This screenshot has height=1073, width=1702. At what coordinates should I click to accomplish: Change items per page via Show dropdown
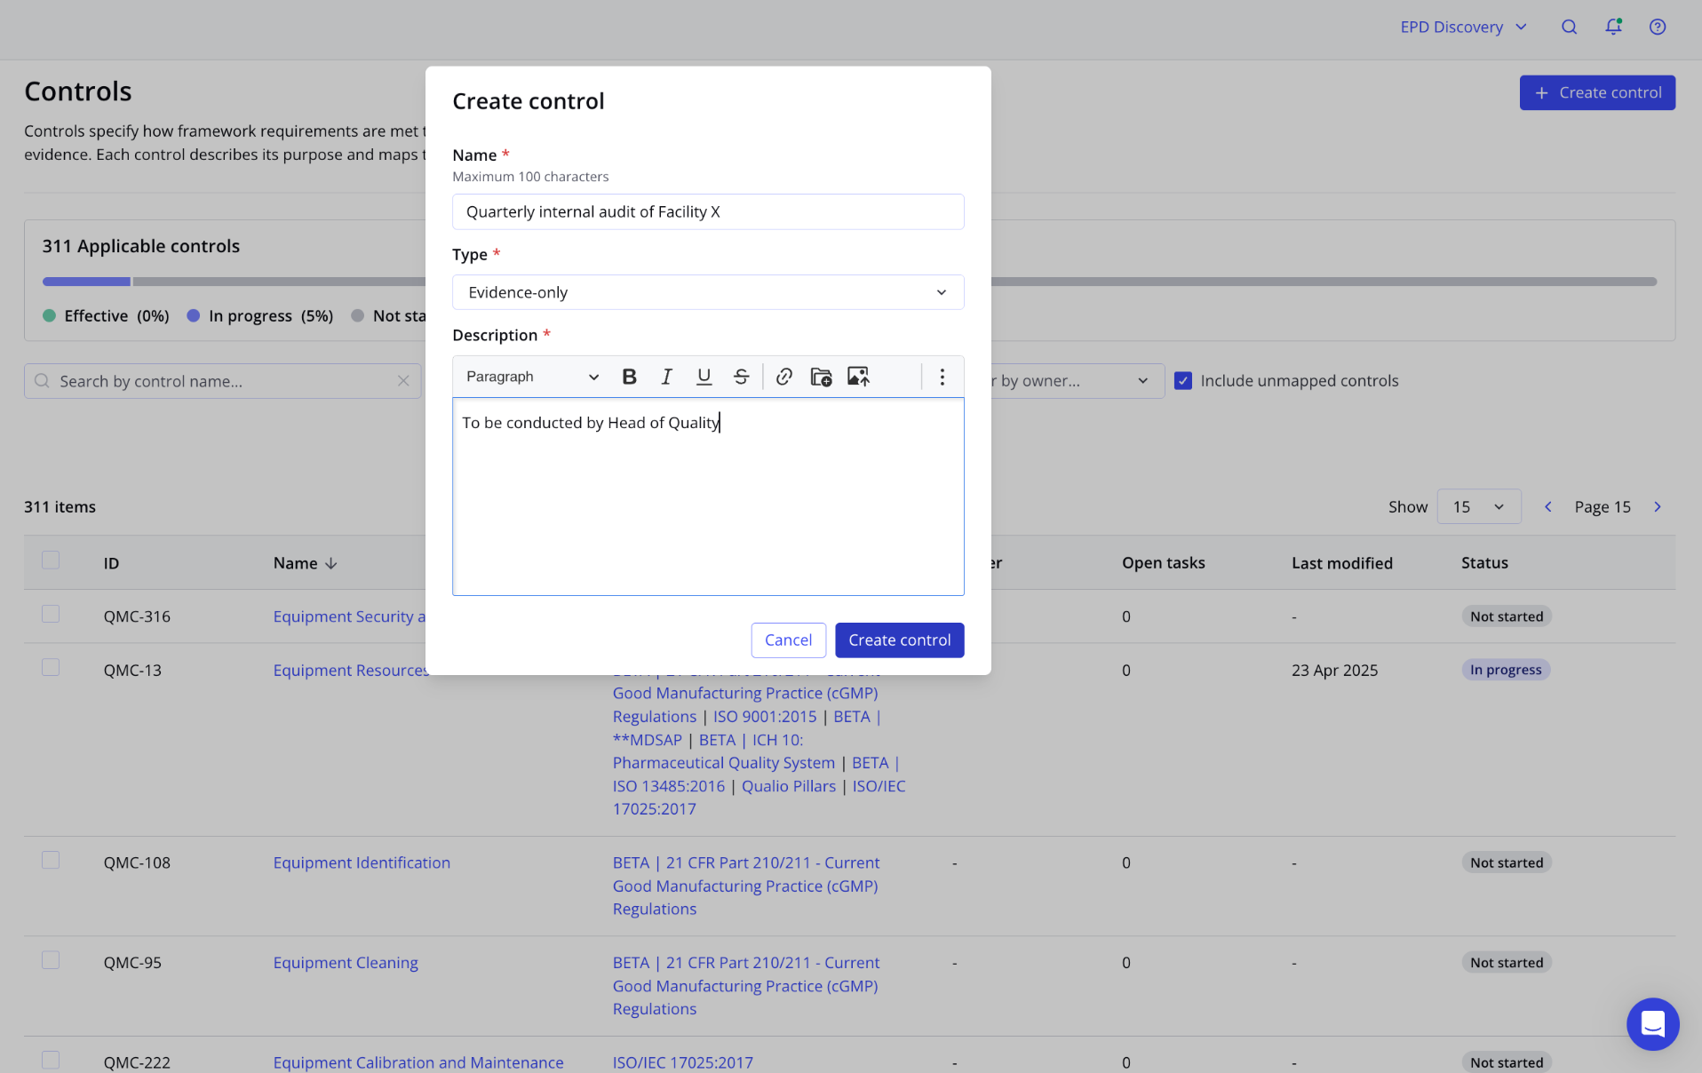[x=1477, y=506]
